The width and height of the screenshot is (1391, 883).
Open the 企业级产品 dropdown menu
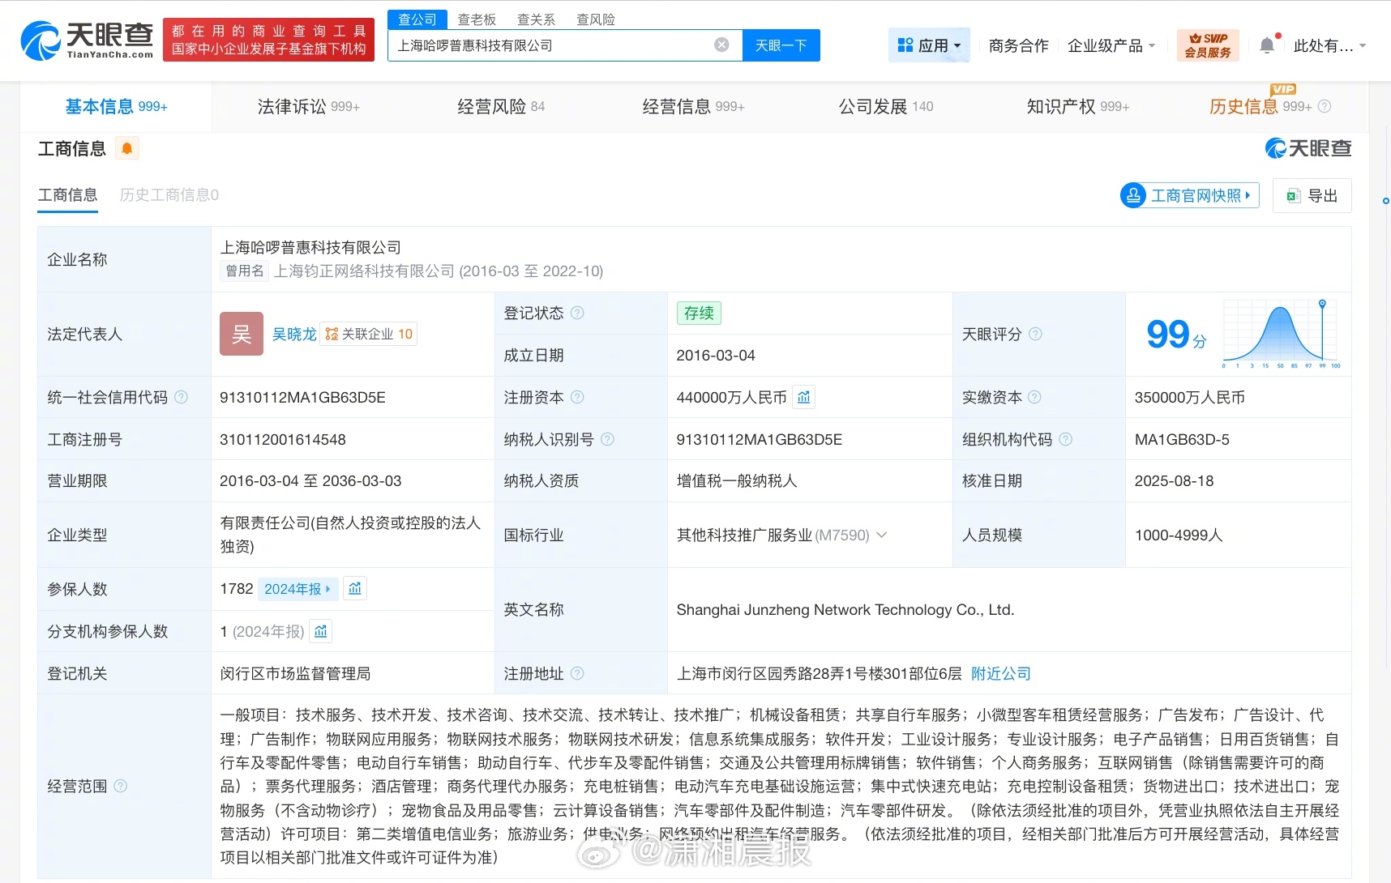click(1111, 45)
